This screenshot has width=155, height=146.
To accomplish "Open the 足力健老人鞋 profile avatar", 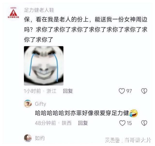I will click(x=13, y=13).
